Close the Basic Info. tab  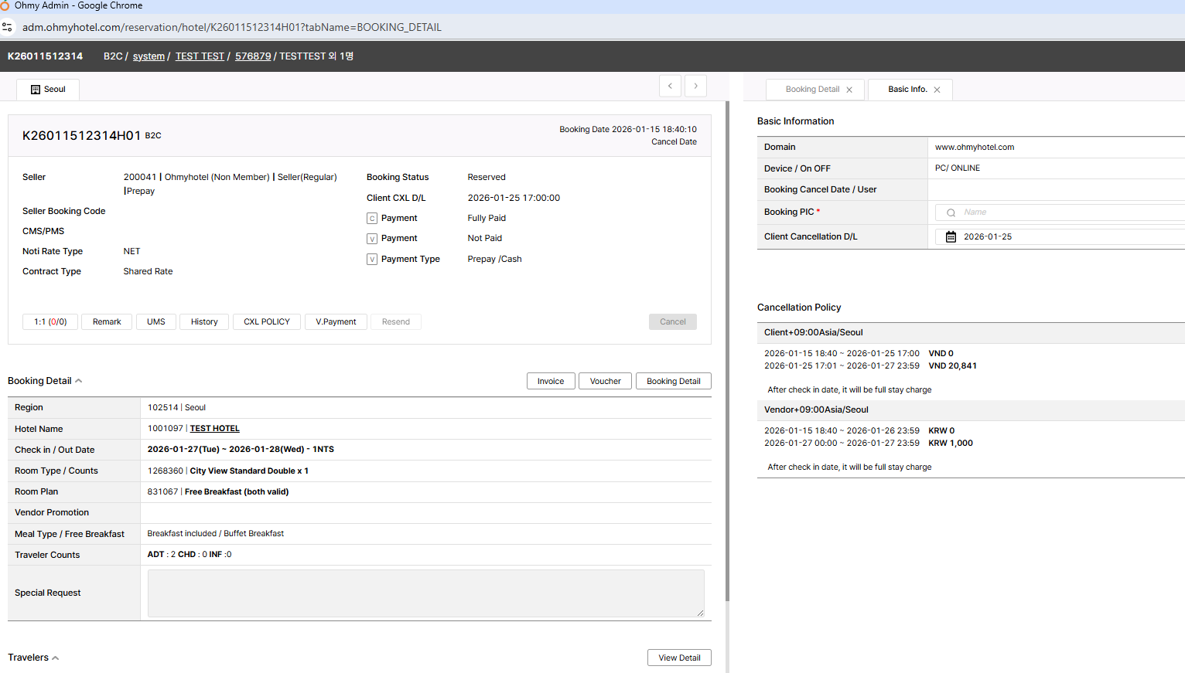937,90
